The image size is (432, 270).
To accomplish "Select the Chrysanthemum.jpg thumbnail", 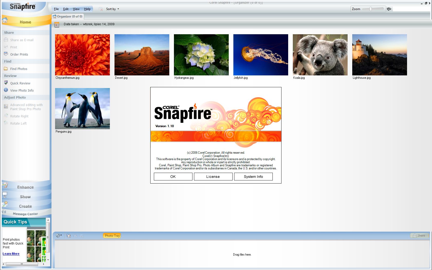I will pos(82,55).
